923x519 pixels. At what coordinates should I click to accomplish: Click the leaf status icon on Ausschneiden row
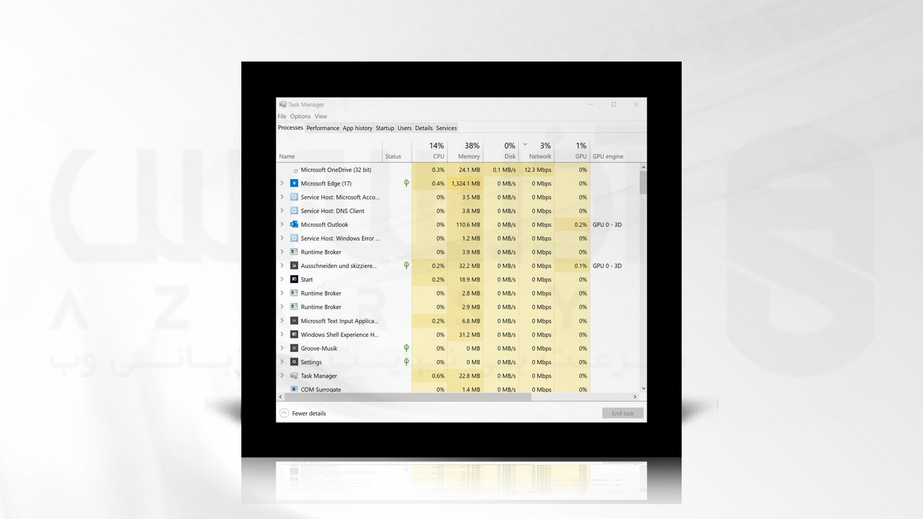click(406, 265)
